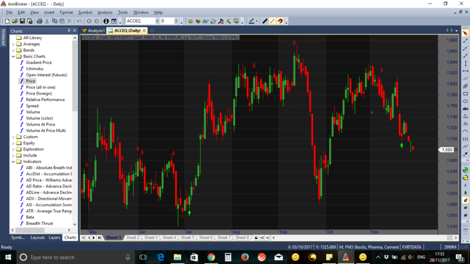Expand the Bands folder
The width and height of the screenshot is (470, 264).
coord(13,50)
